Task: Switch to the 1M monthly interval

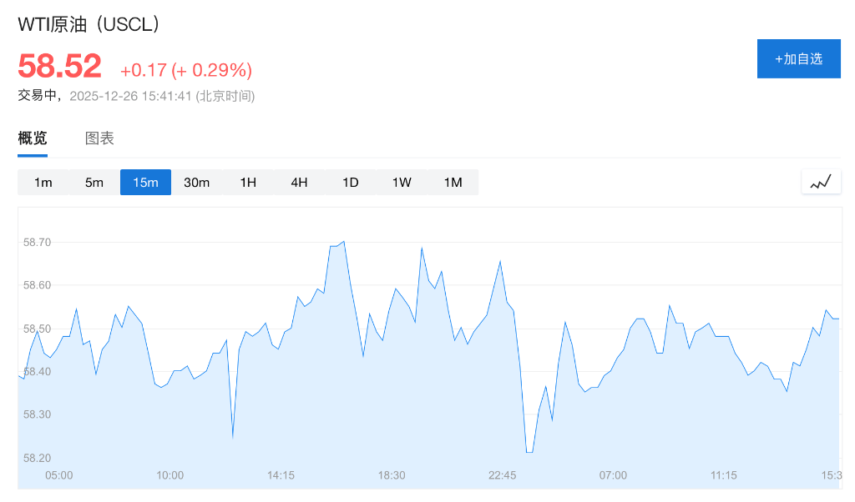Action: [x=453, y=183]
